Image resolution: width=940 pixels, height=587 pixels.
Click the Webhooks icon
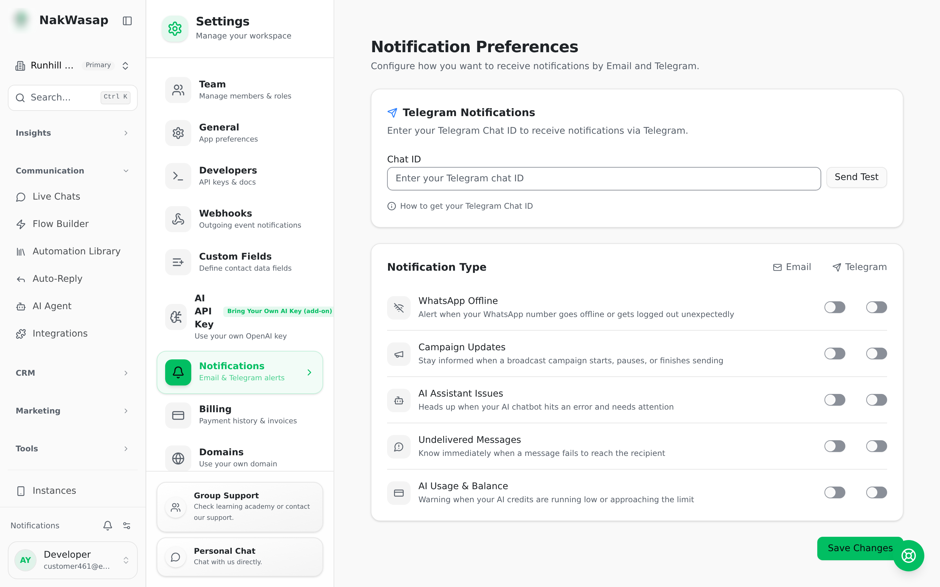pos(178,219)
